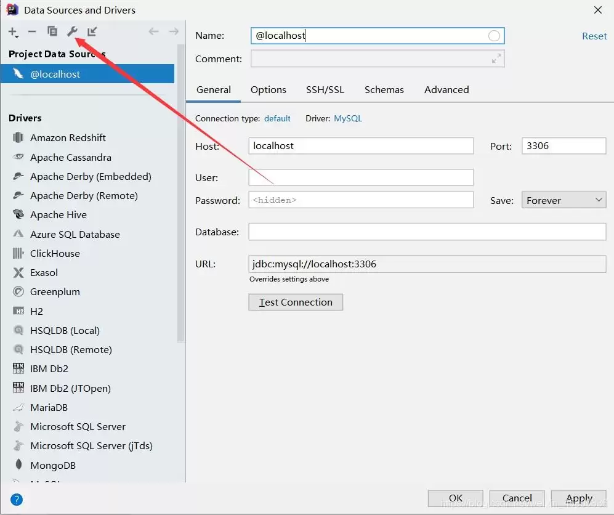
Task: Open driver properties with the wrench icon
Action: coord(72,31)
